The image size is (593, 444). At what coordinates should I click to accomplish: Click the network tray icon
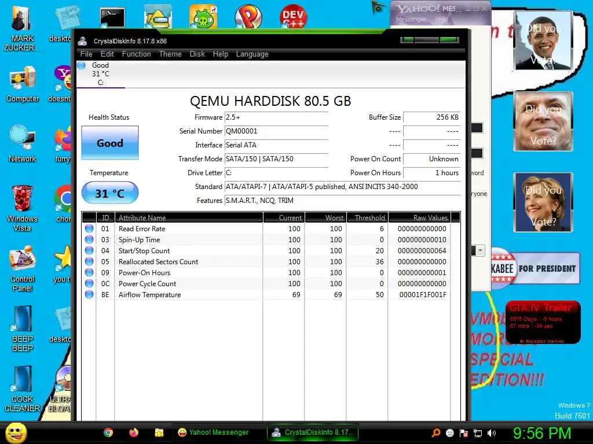[478, 433]
